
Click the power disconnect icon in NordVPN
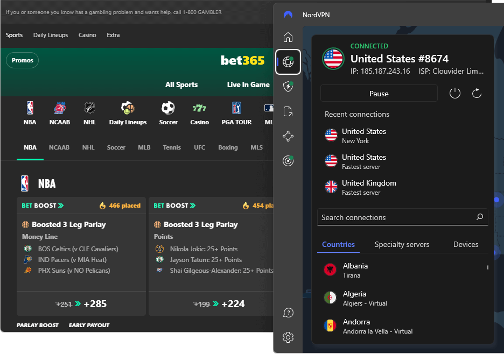tap(455, 94)
